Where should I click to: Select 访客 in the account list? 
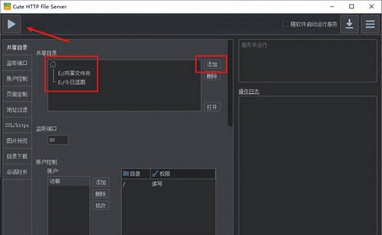69,181
